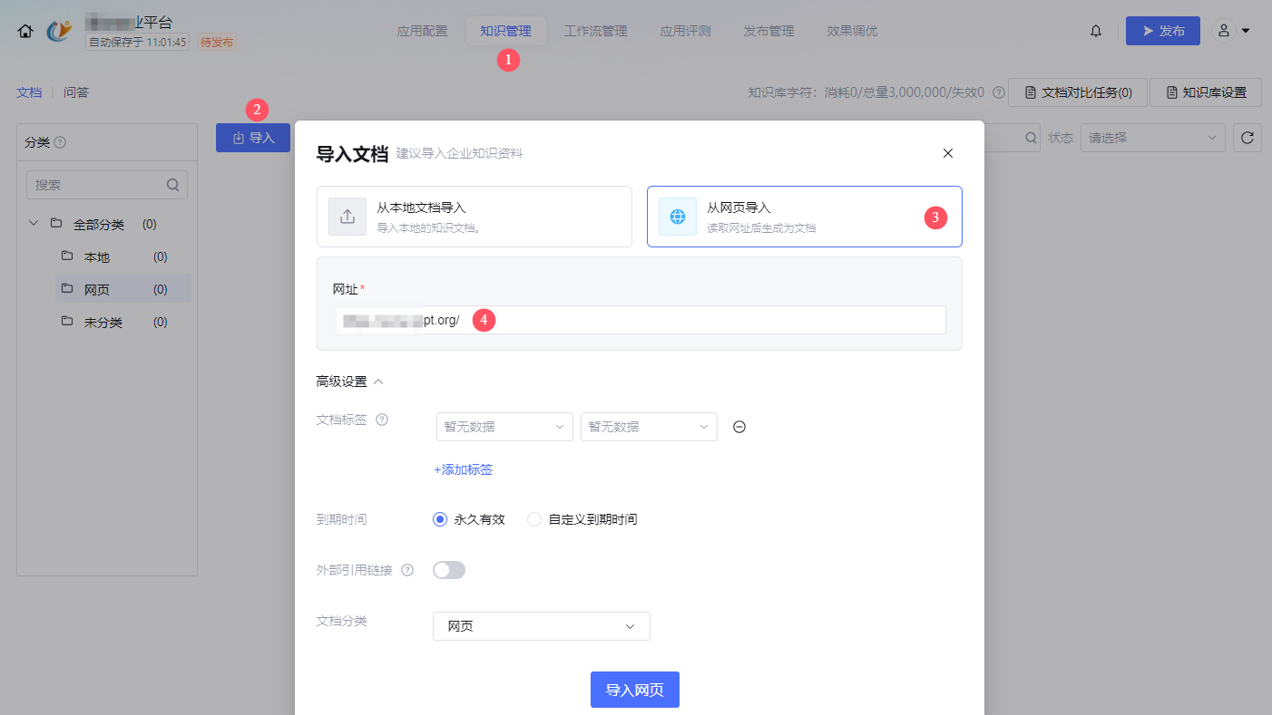Select 网页 category in tree
The image size is (1272, 715).
pyautogui.click(x=122, y=289)
